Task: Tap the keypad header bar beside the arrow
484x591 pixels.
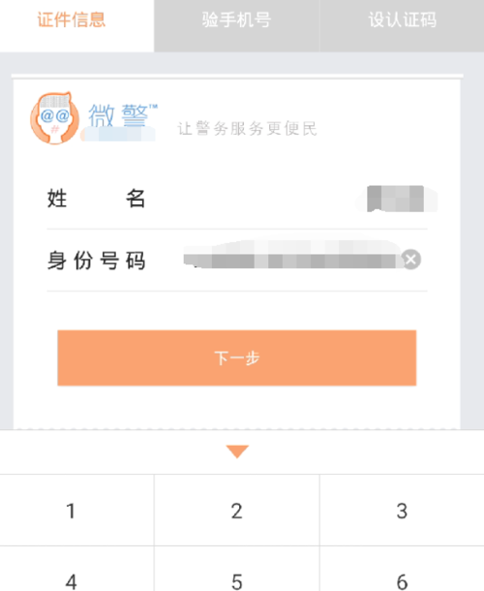Action: point(113,451)
